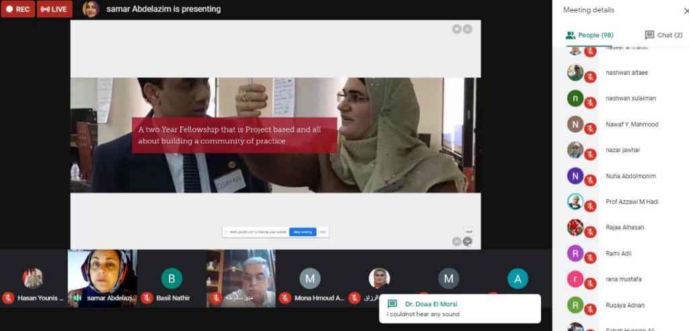Click the muted mic icon on Mona Hmoud
The height and width of the screenshot is (331, 689).
tap(285, 297)
